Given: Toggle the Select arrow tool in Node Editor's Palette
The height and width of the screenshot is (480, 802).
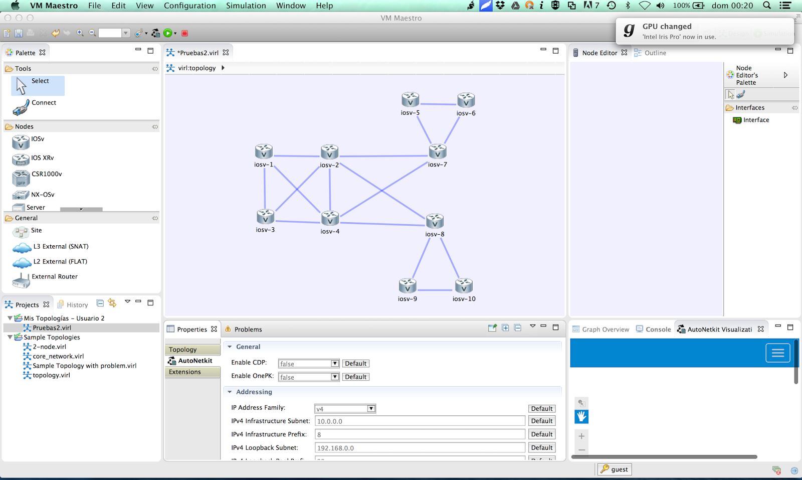Looking at the screenshot, I should tap(731, 94).
